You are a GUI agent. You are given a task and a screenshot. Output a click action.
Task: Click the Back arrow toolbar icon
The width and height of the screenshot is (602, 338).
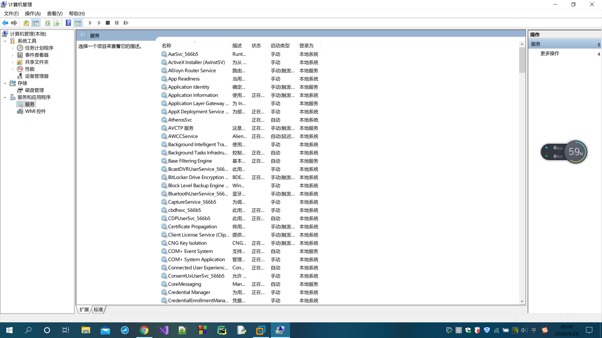click(x=5, y=23)
